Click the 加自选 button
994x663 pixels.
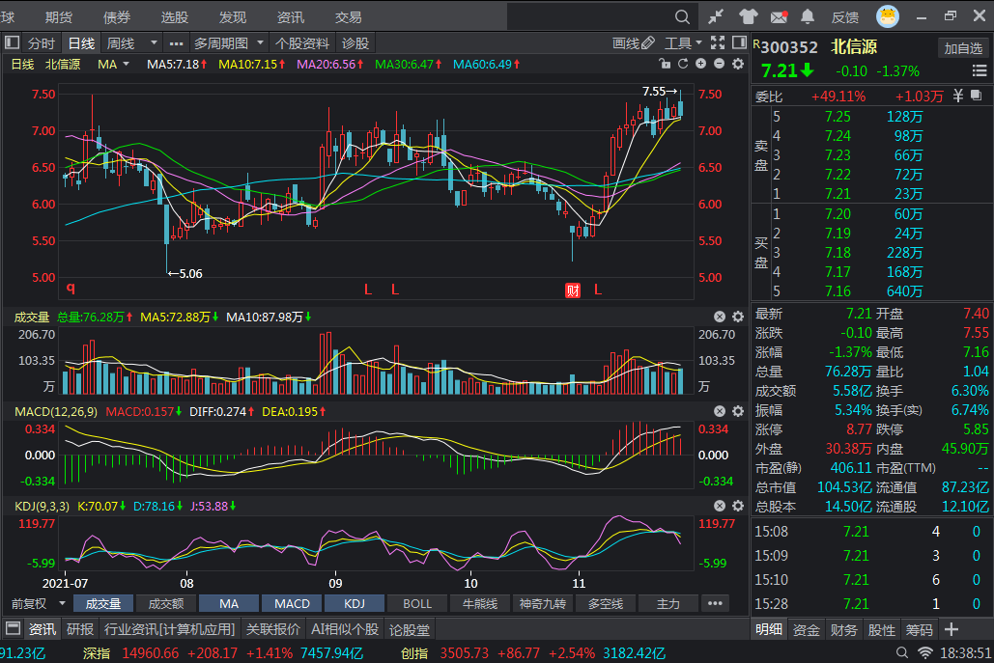tap(963, 48)
